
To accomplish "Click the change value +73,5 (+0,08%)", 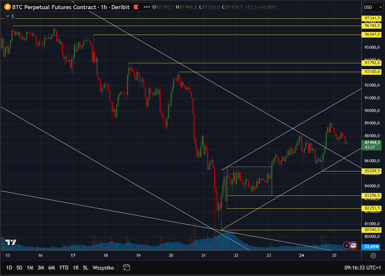I will tap(260, 7).
